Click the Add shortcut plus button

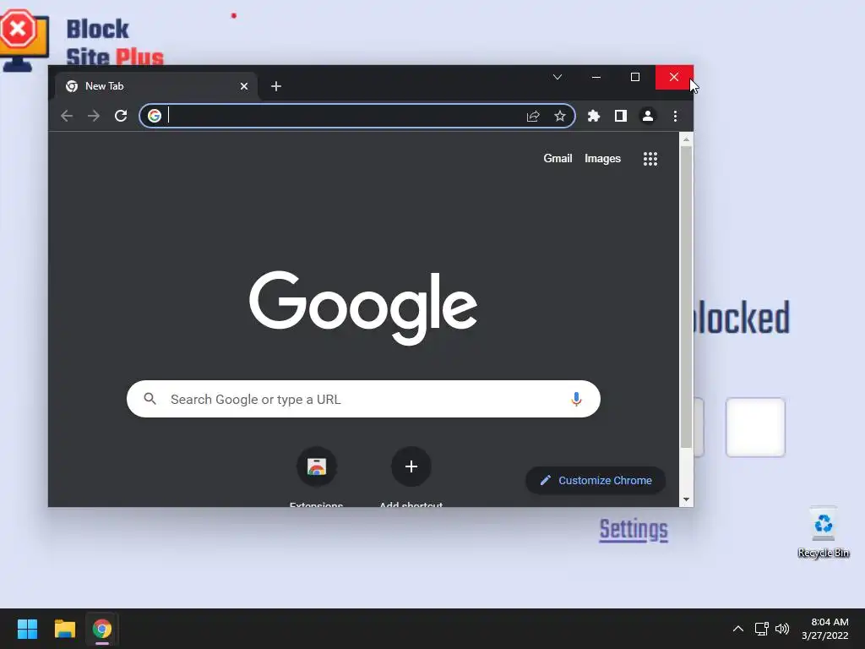click(411, 466)
